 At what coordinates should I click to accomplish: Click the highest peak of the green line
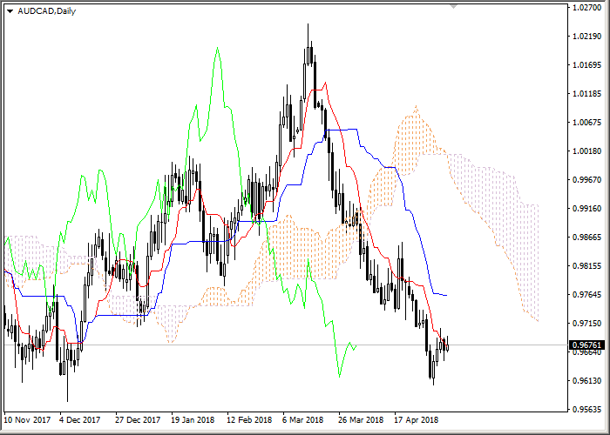coord(216,48)
